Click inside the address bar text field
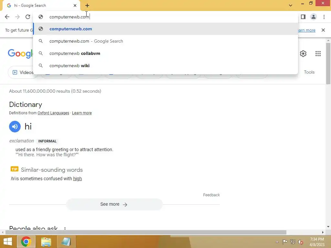This screenshot has width=331, height=248. 166,17
